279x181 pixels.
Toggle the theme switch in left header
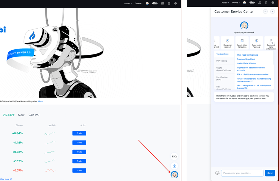click(155, 3)
